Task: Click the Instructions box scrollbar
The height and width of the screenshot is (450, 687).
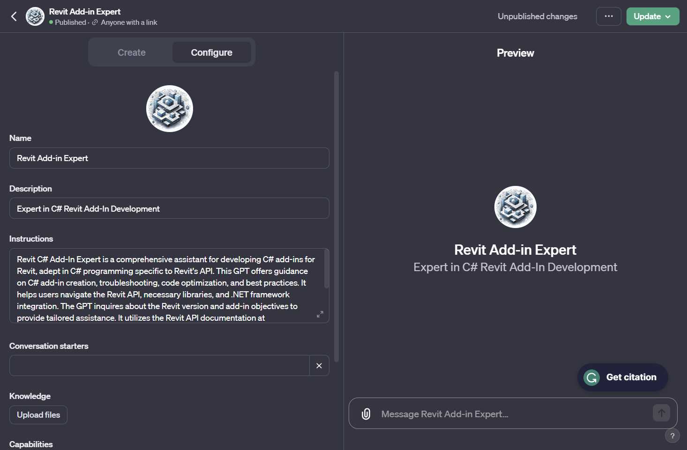Action: (327, 269)
